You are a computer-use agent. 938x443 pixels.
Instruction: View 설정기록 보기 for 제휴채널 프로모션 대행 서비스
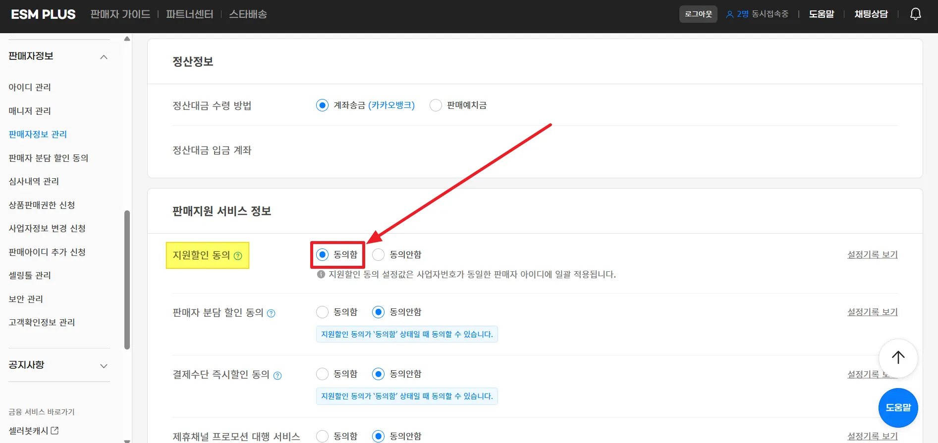[x=873, y=436]
